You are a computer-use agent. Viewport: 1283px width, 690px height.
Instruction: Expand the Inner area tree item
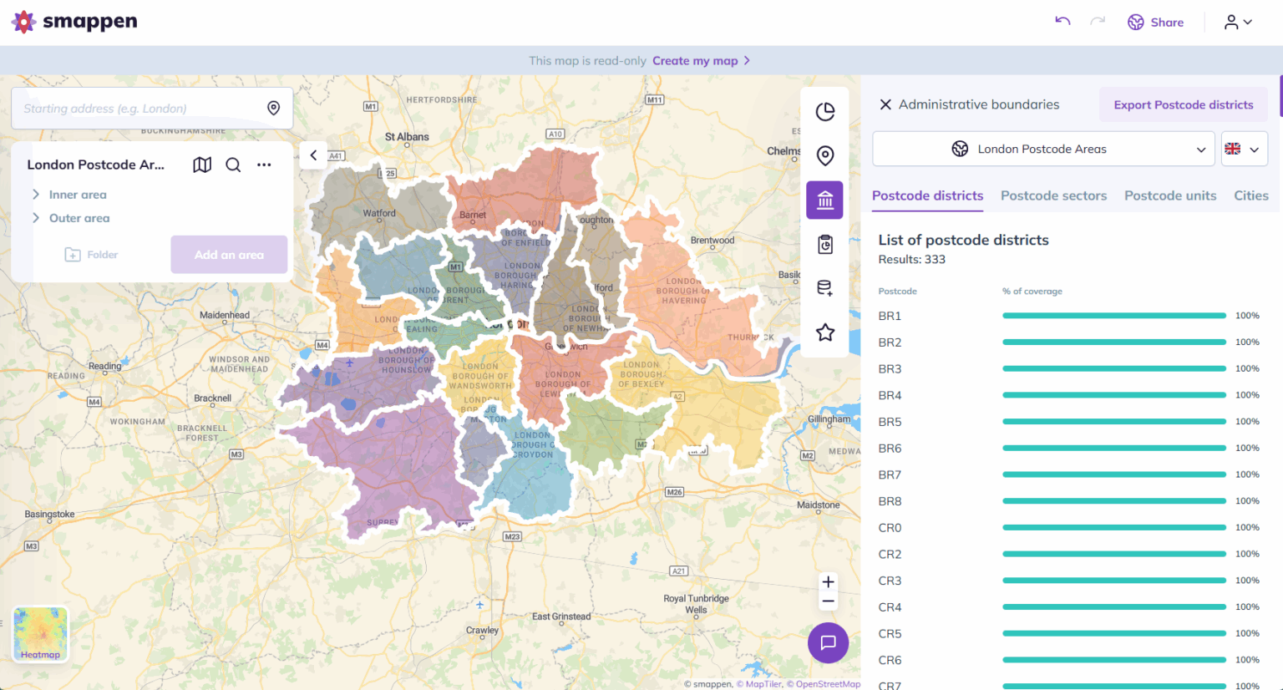pos(36,194)
